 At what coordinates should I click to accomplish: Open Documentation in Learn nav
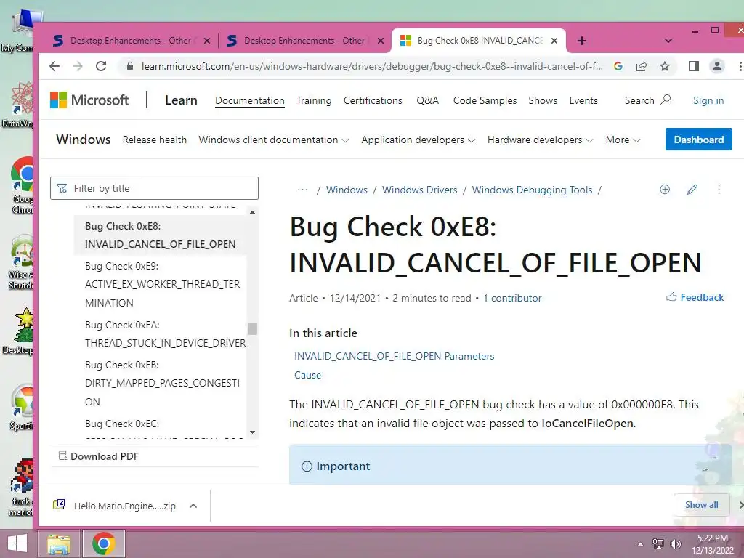click(250, 100)
